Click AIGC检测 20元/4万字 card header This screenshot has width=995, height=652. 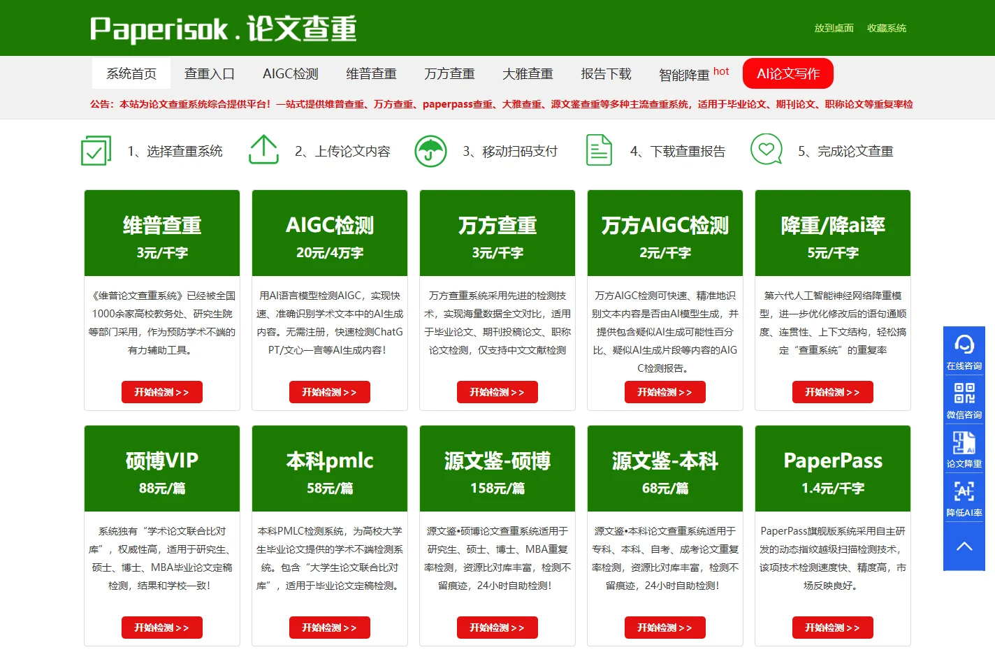[330, 233]
